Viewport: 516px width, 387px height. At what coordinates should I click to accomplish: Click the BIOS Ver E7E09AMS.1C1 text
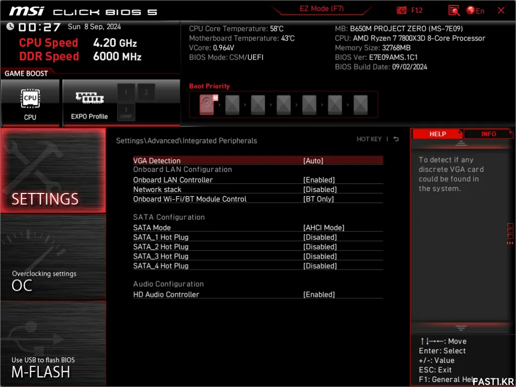click(376, 57)
